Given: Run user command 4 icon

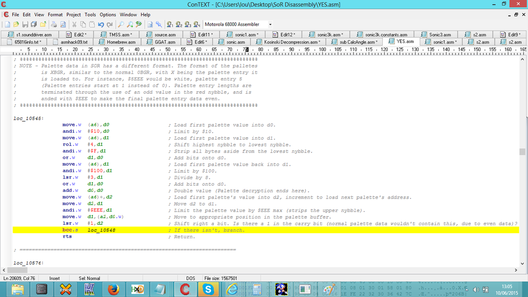Looking at the screenshot, I should click(x=196, y=24).
